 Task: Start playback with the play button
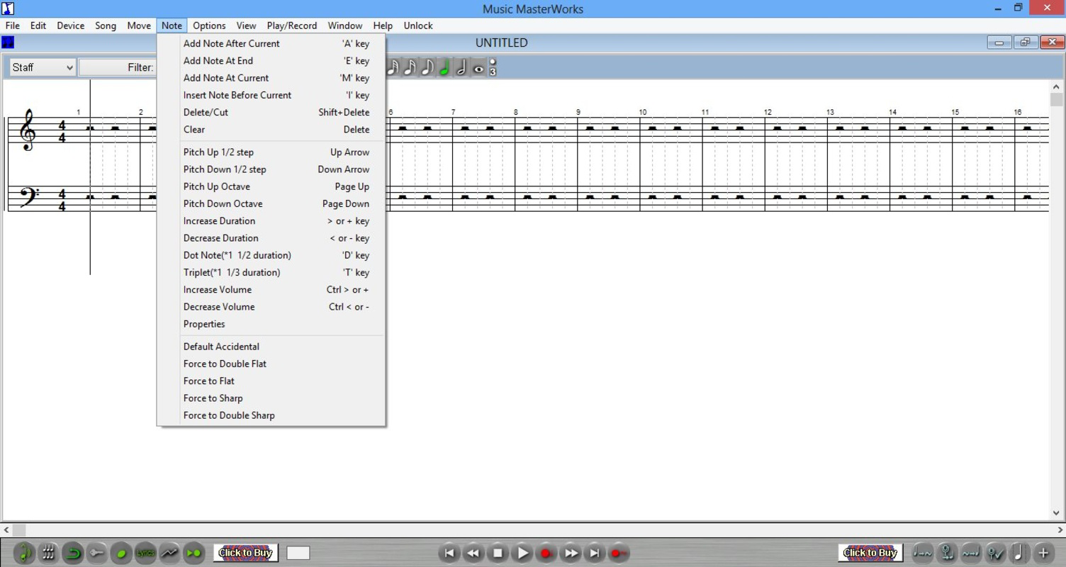tap(522, 553)
